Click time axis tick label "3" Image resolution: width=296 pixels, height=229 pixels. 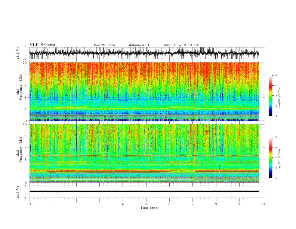click(99, 204)
